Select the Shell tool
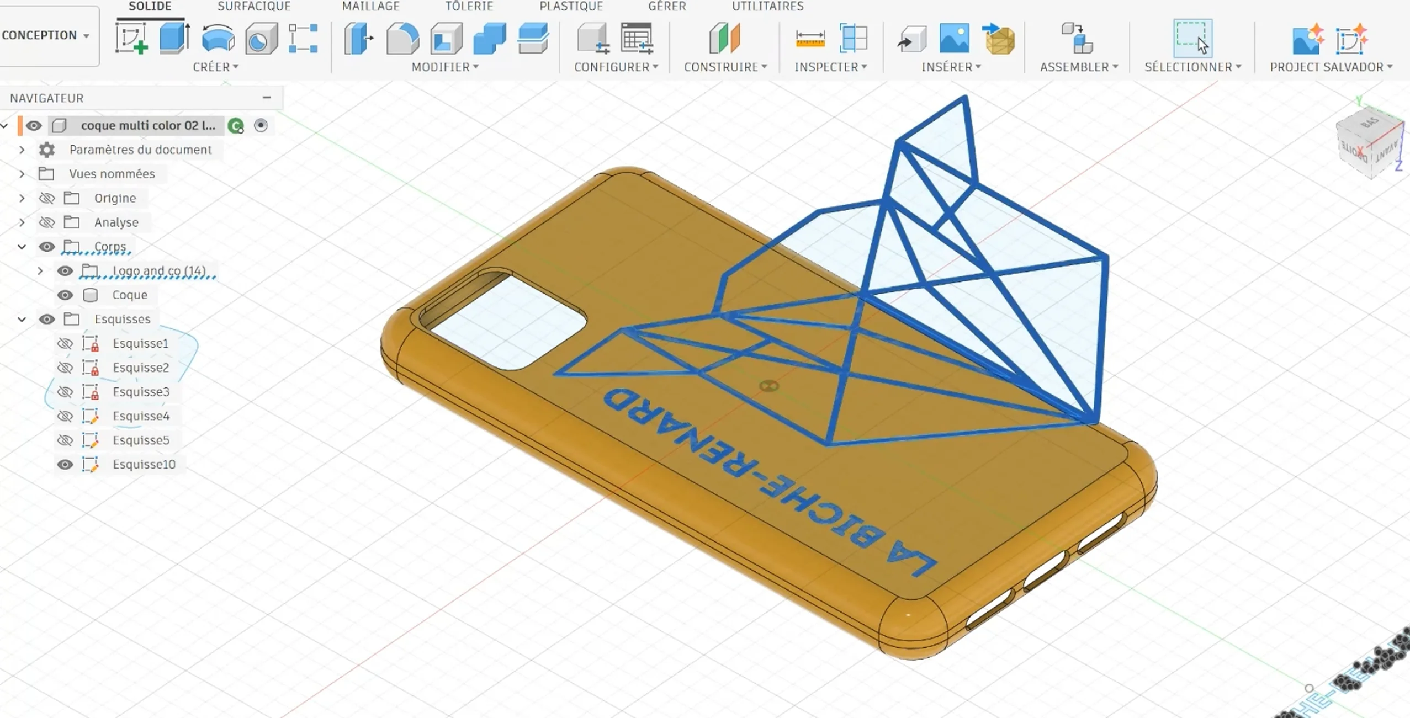 tap(446, 39)
